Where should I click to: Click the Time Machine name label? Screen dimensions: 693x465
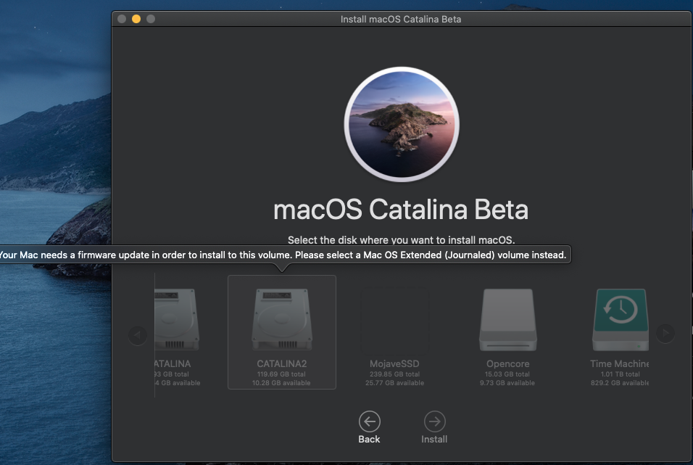click(x=620, y=363)
